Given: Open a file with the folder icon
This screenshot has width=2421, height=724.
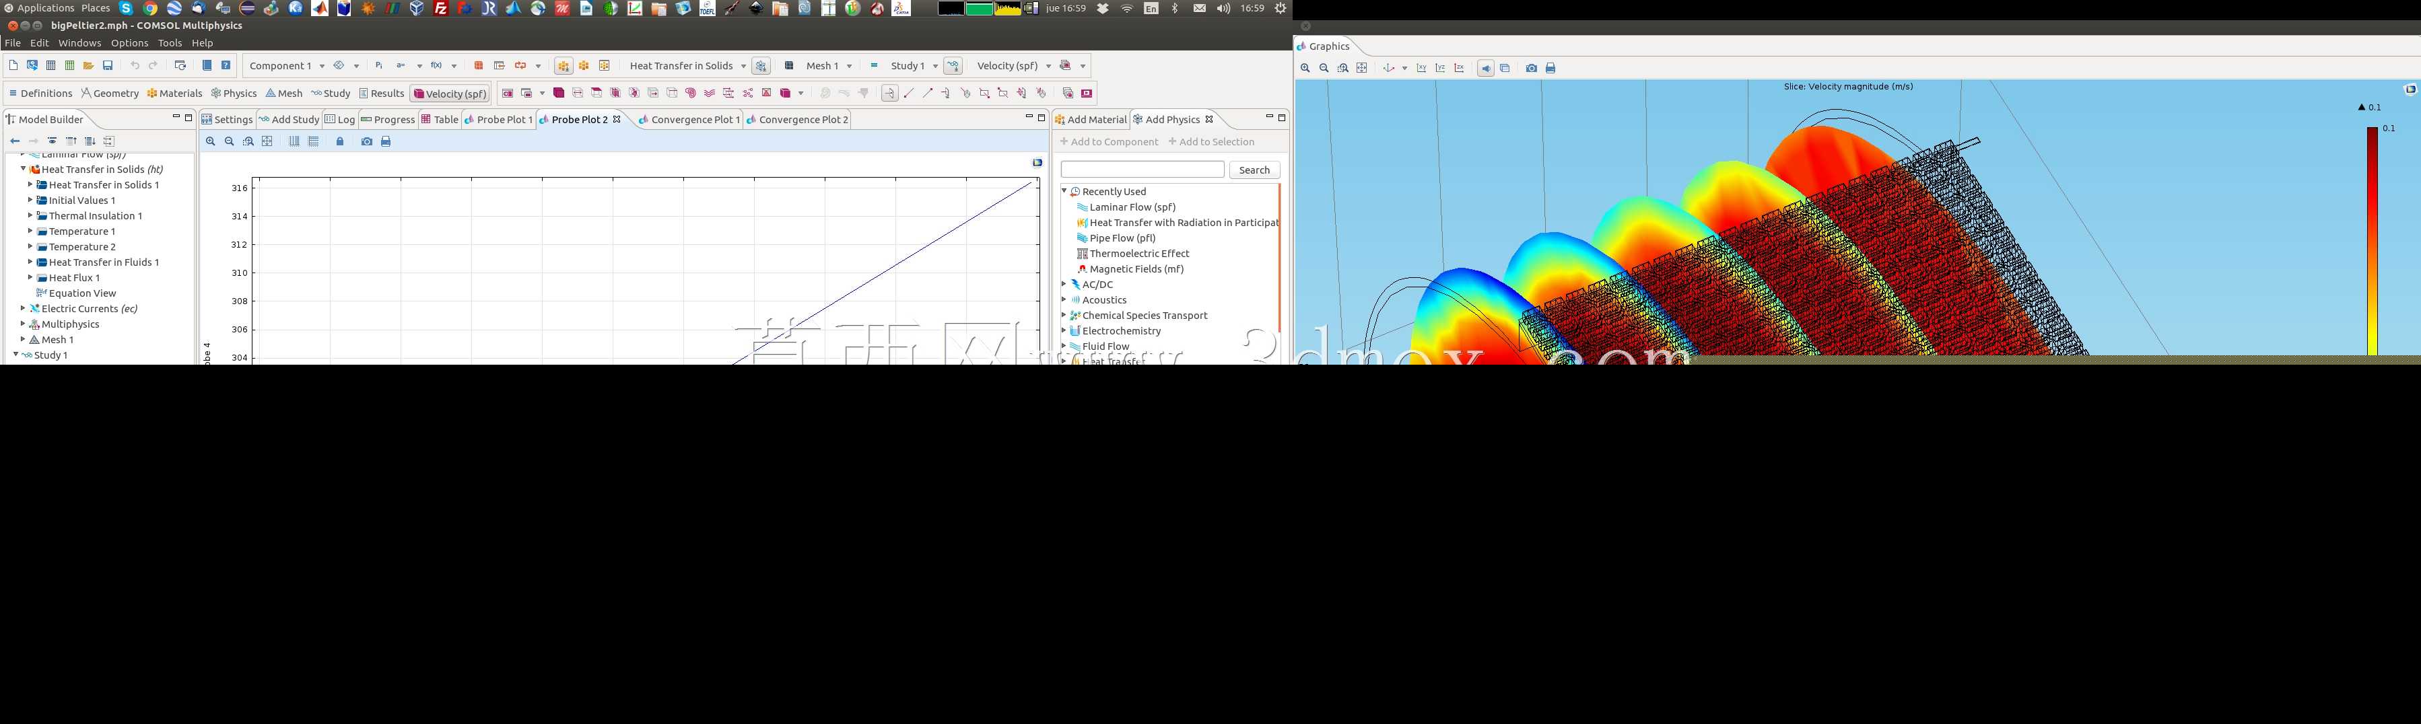Looking at the screenshot, I should tap(88, 66).
